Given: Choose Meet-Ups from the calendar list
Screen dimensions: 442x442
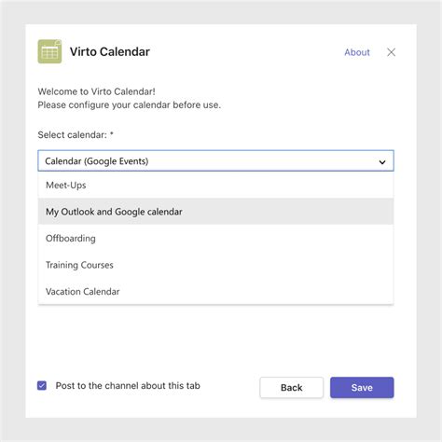Looking at the screenshot, I should pyautogui.click(x=215, y=186).
